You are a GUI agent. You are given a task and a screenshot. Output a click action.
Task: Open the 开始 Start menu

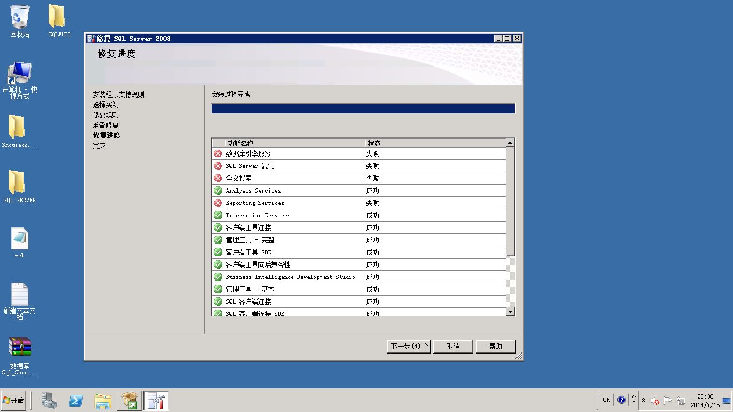coord(13,400)
